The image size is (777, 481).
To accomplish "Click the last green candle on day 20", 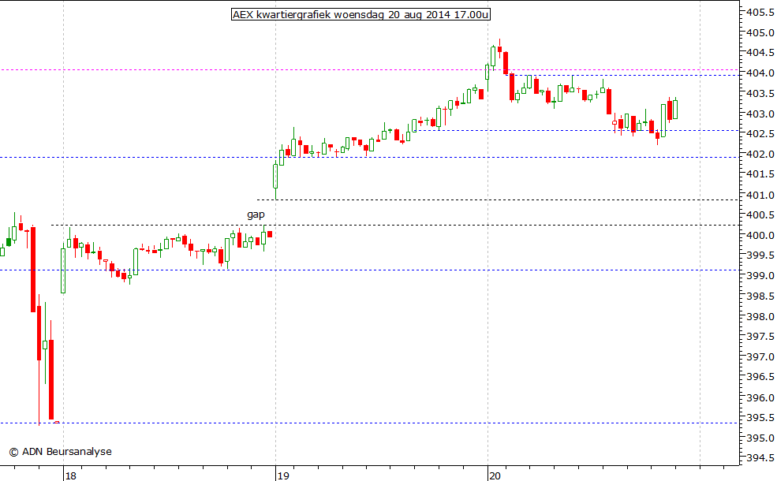I will tap(675, 110).
